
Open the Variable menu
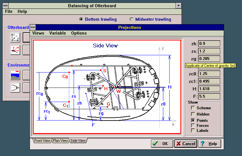tap(58, 33)
